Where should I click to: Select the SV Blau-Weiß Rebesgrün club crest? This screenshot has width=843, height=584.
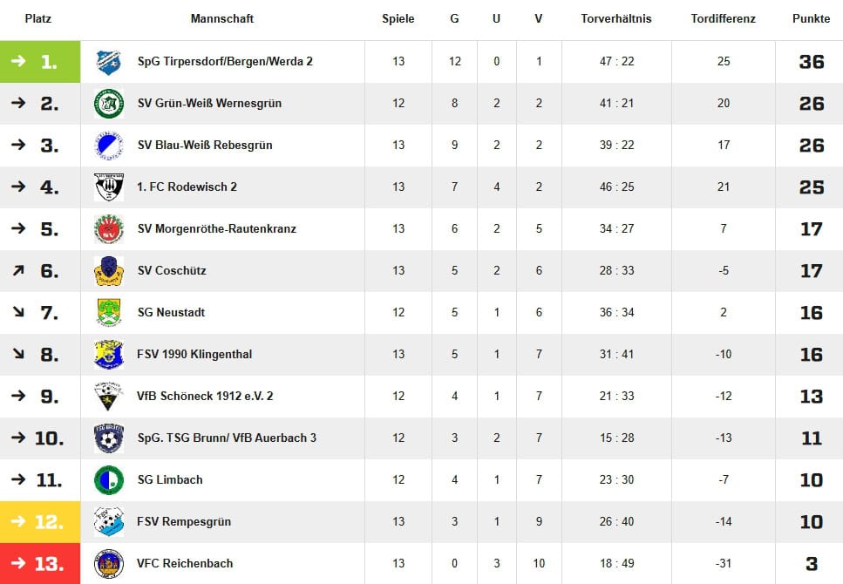[109, 146]
